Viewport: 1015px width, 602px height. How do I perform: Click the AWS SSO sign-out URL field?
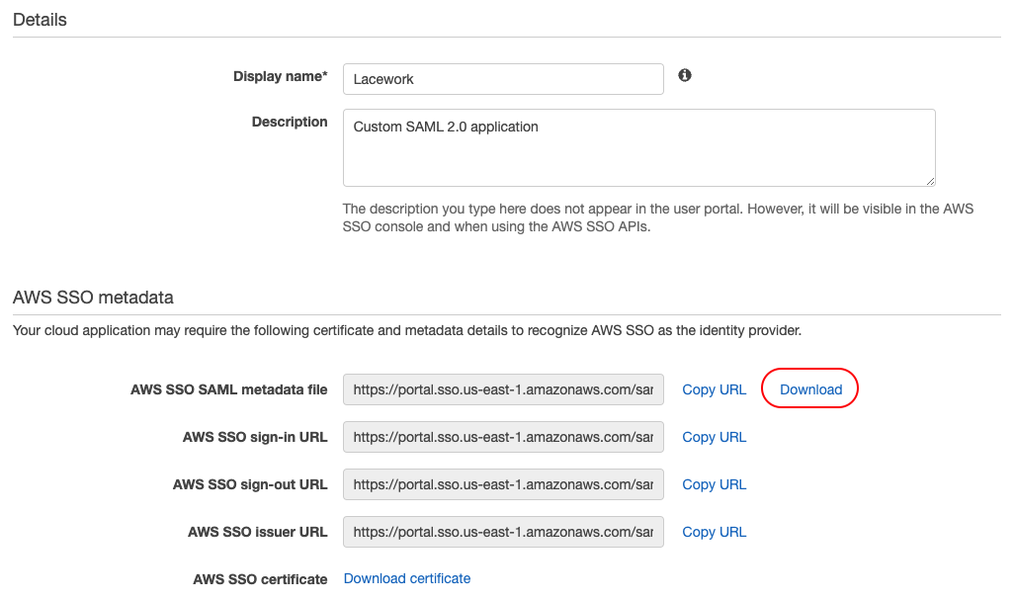pyautogui.click(x=502, y=484)
